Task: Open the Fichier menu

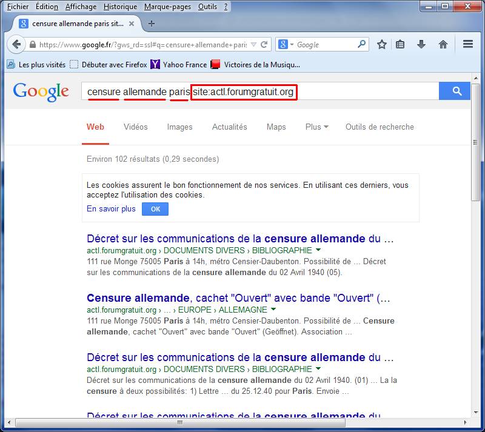Action: (x=18, y=7)
